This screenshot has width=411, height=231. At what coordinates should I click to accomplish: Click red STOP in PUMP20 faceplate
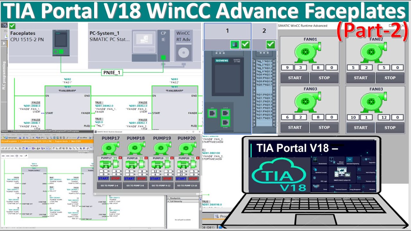click(x=193, y=178)
